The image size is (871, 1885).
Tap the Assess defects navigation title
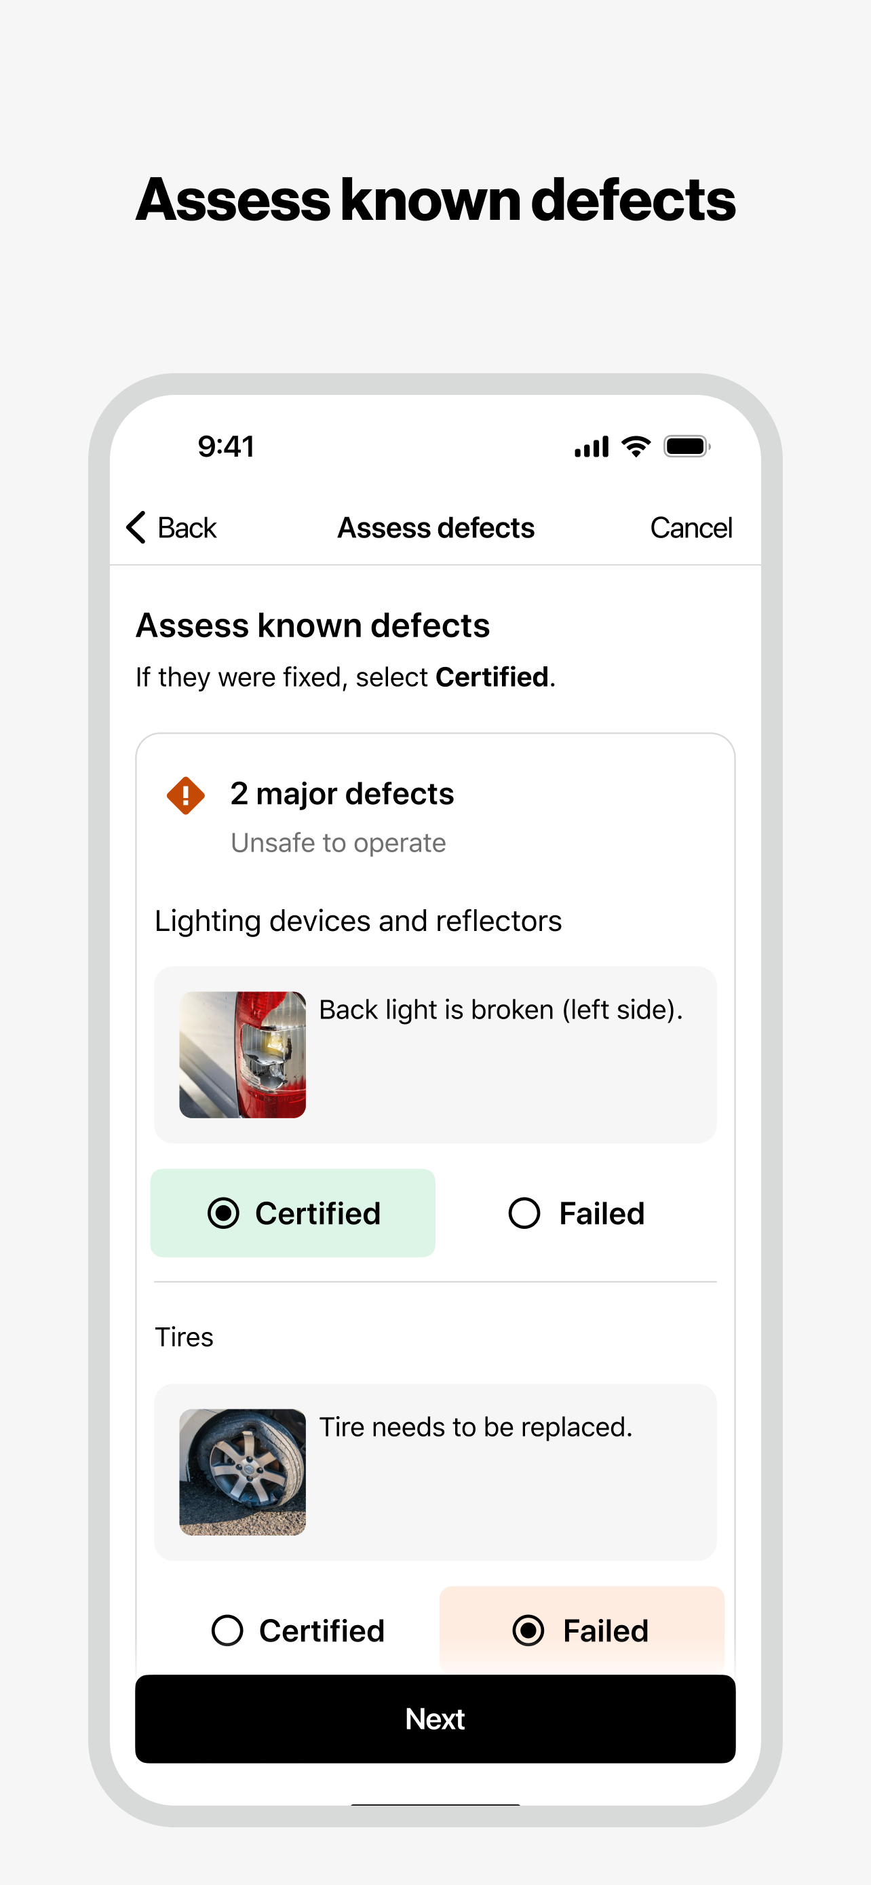point(436,528)
